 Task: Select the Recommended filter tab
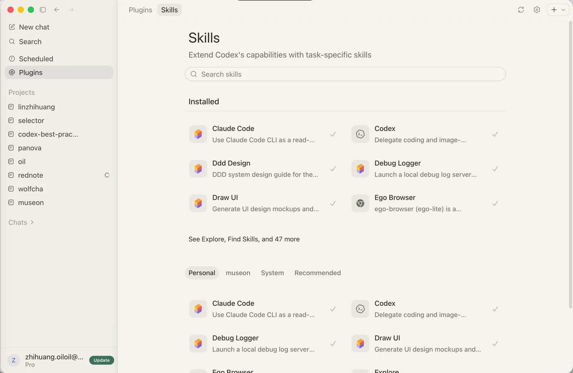pos(318,273)
